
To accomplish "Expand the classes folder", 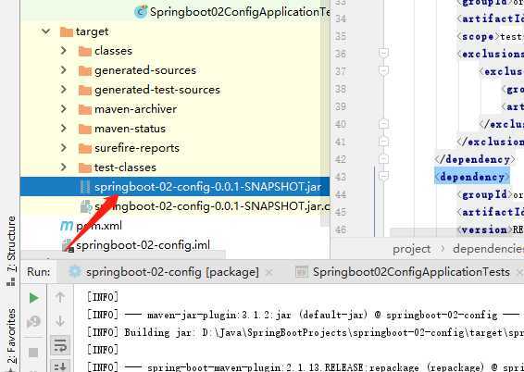I will click(64, 51).
